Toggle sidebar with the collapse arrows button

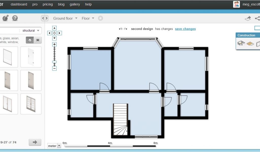click(x=45, y=18)
